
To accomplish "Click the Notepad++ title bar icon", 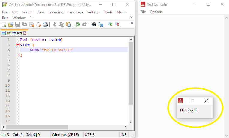I will pos(5,4).
